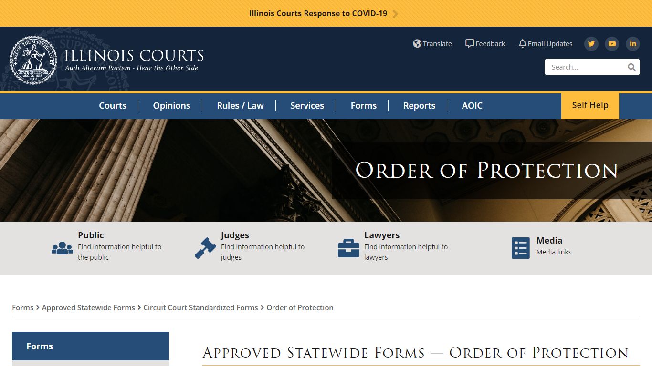Click the COVID-19 banner arrow chevron
The image size is (652, 366).
[395, 14]
